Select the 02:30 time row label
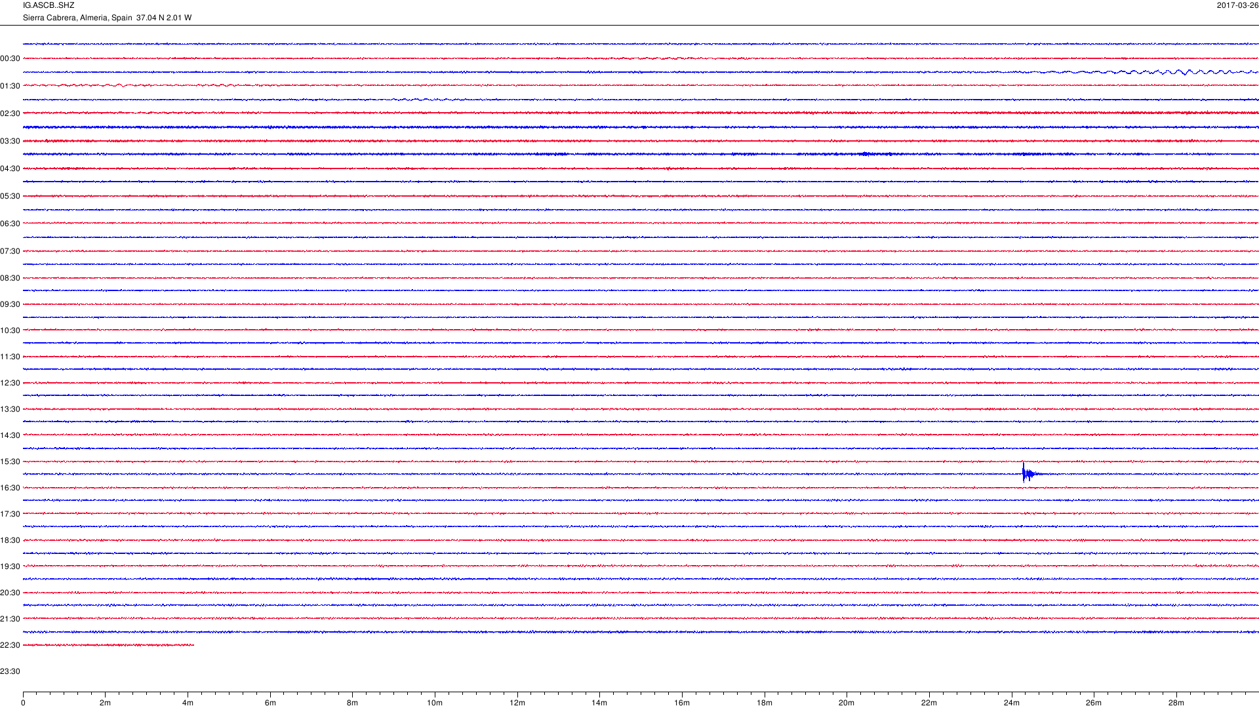The width and height of the screenshot is (1259, 708). click(x=10, y=114)
